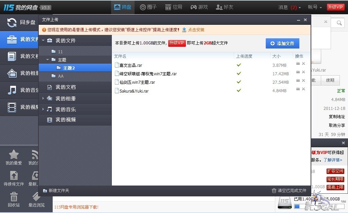Image resolution: width=348 pixels, height=213 pixels.
Task: Switch to the 圈子 tab
Action: point(149,7)
